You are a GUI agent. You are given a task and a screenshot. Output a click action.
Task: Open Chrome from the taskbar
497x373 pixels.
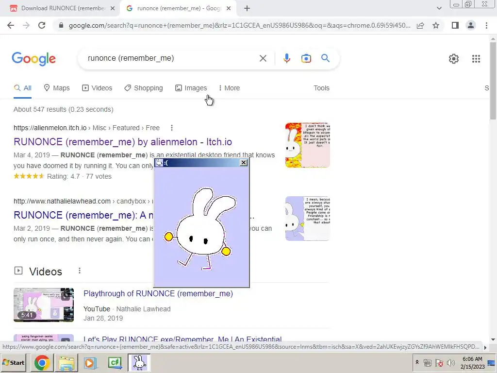[x=42, y=363]
